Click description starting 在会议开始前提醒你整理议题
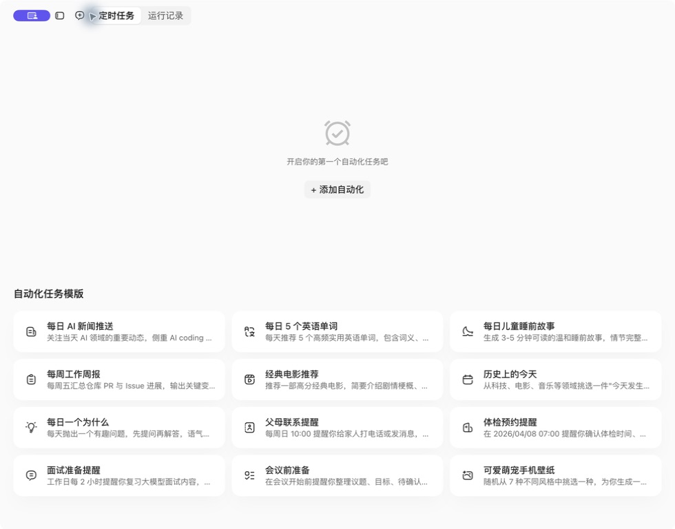 pyautogui.click(x=346, y=481)
